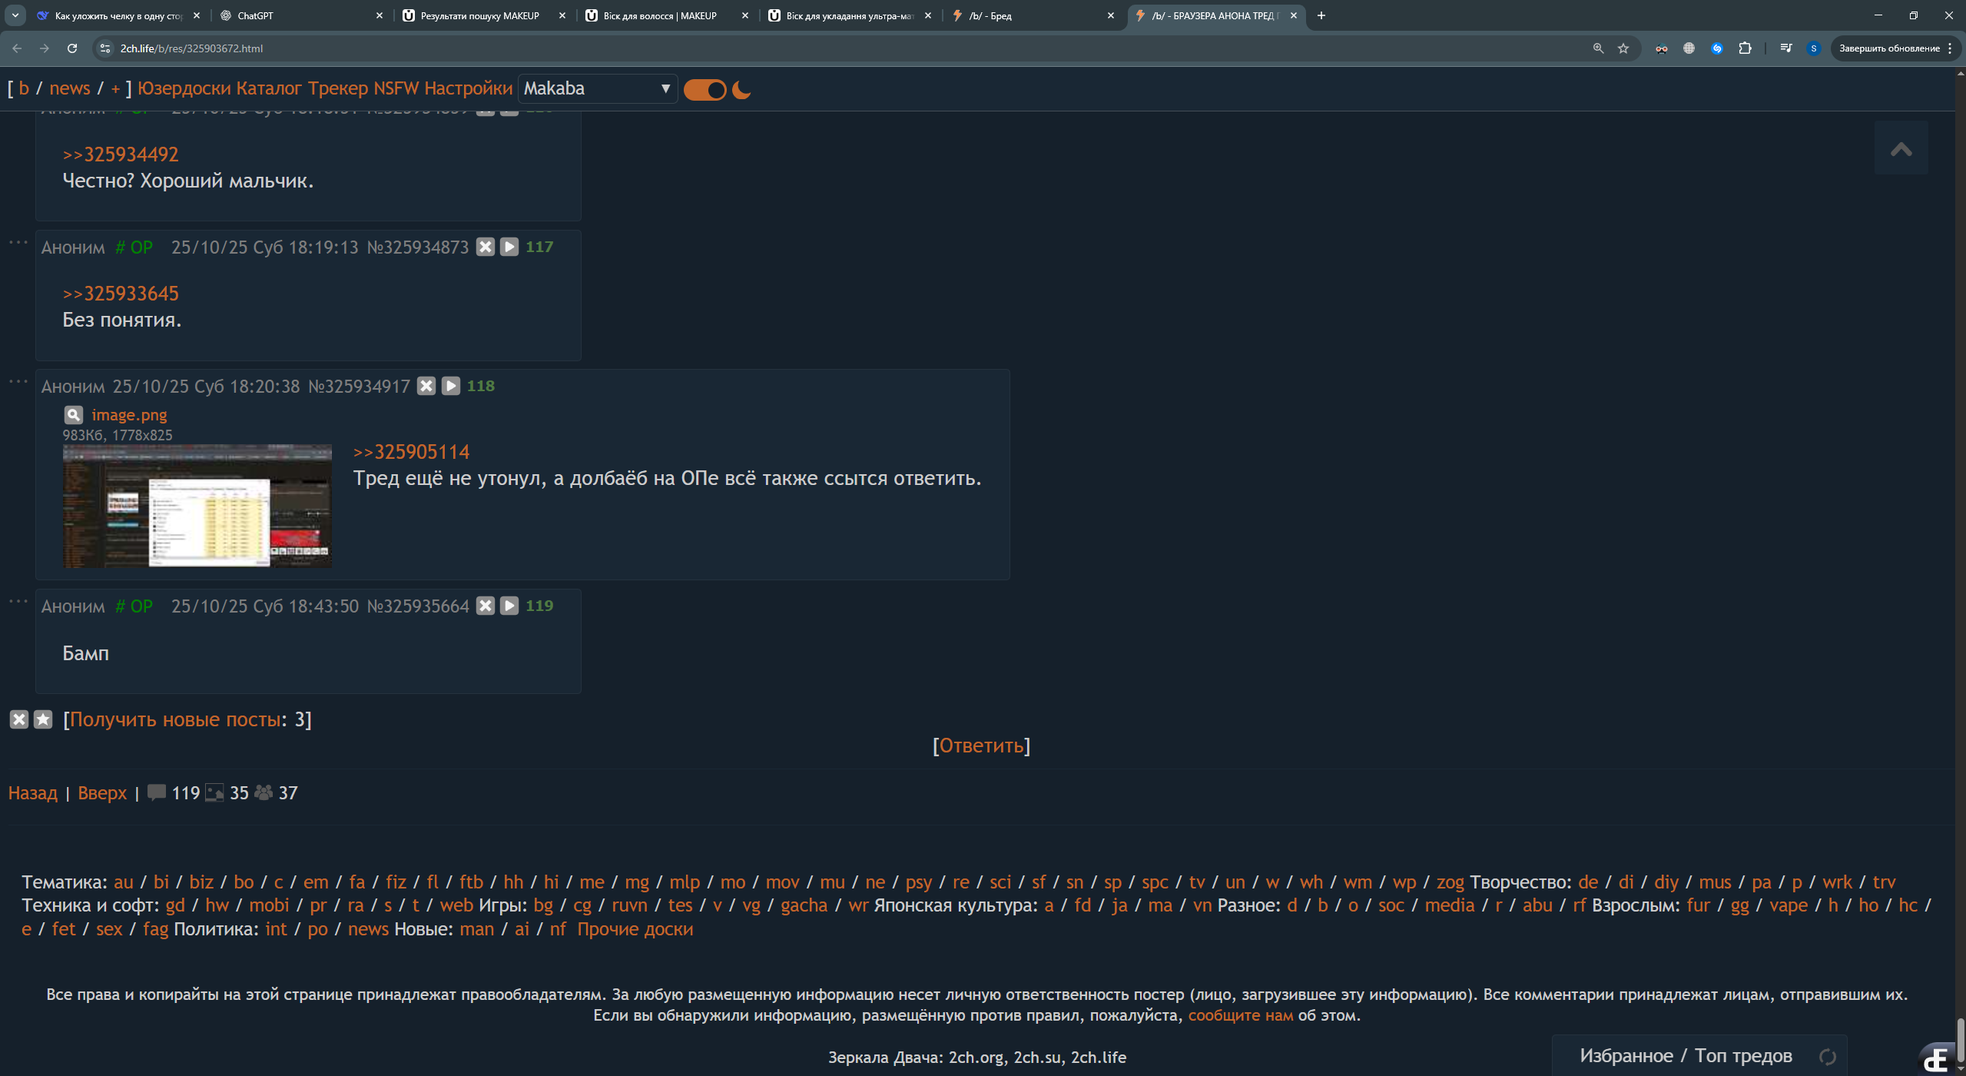The width and height of the screenshot is (1966, 1076).
Task: Click the star favorite icon near new posts
Action: tap(43, 719)
